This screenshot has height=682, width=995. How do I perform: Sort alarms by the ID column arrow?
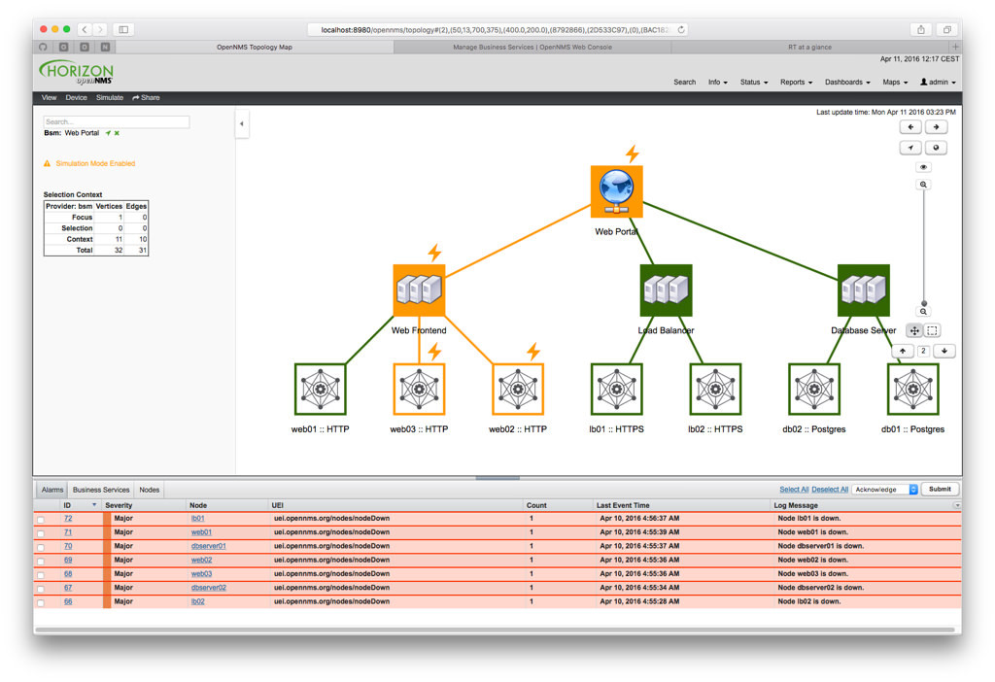94,505
